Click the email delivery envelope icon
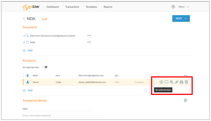Viewport: 211px width, 121px height. pyautogui.click(x=181, y=82)
